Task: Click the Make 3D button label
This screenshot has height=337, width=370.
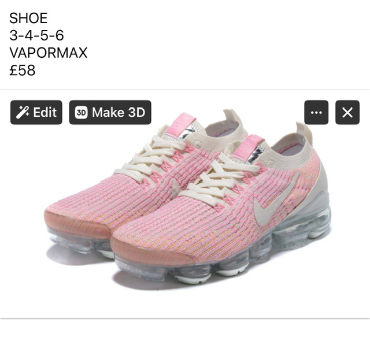Action: (x=119, y=112)
